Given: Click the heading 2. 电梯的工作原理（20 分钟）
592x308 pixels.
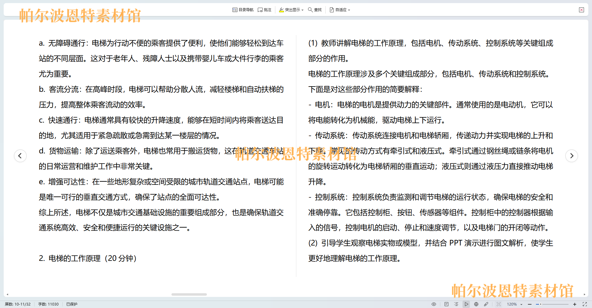Looking at the screenshot, I should 88,258.
